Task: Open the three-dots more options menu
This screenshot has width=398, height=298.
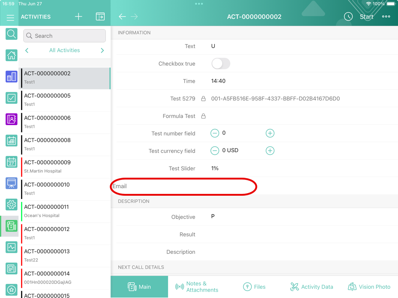Action: click(386, 17)
